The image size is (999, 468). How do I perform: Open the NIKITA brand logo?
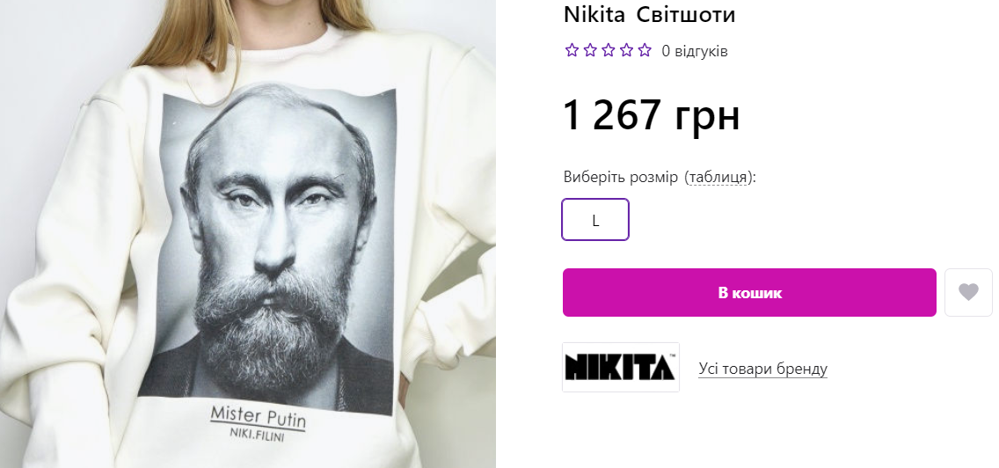click(621, 367)
